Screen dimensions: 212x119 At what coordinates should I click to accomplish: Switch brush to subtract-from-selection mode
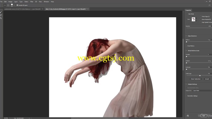tap(8, 5)
